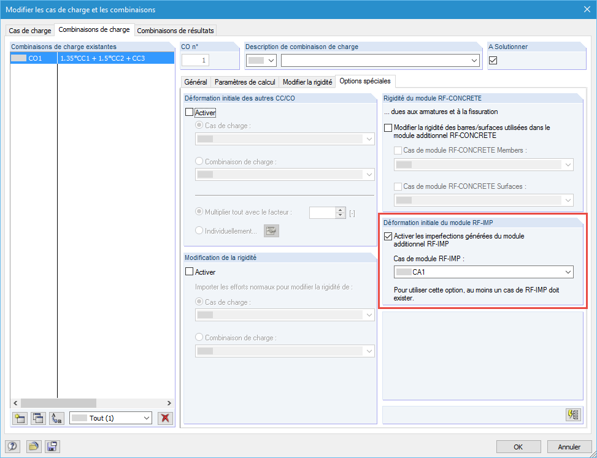The image size is (597, 458).
Task: Open the RF-CONCRETE Surfaces case dropdown
Action: point(483,200)
